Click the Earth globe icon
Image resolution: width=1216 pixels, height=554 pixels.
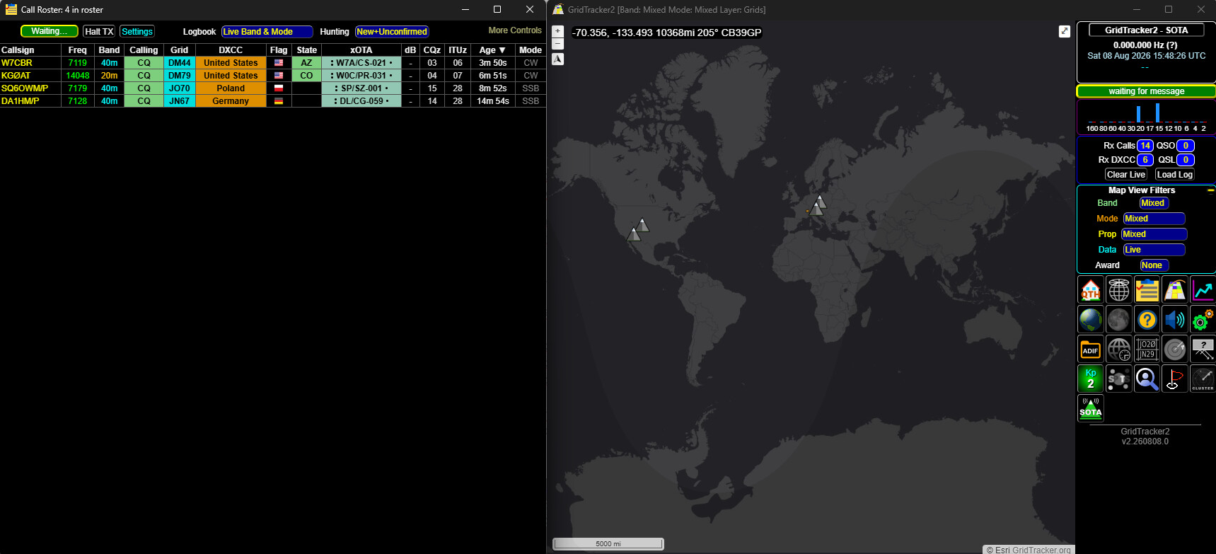(1091, 320)
